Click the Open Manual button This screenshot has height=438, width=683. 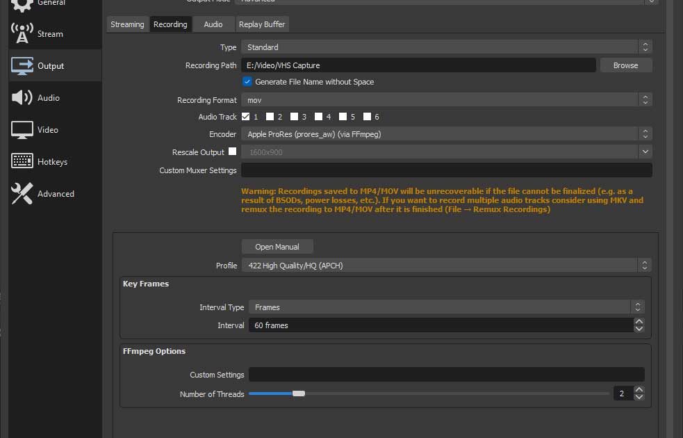277,247
